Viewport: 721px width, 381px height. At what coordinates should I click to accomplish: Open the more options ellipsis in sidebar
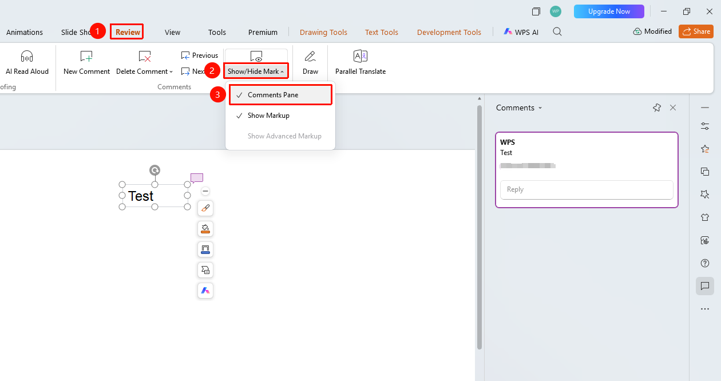point(705,309)
